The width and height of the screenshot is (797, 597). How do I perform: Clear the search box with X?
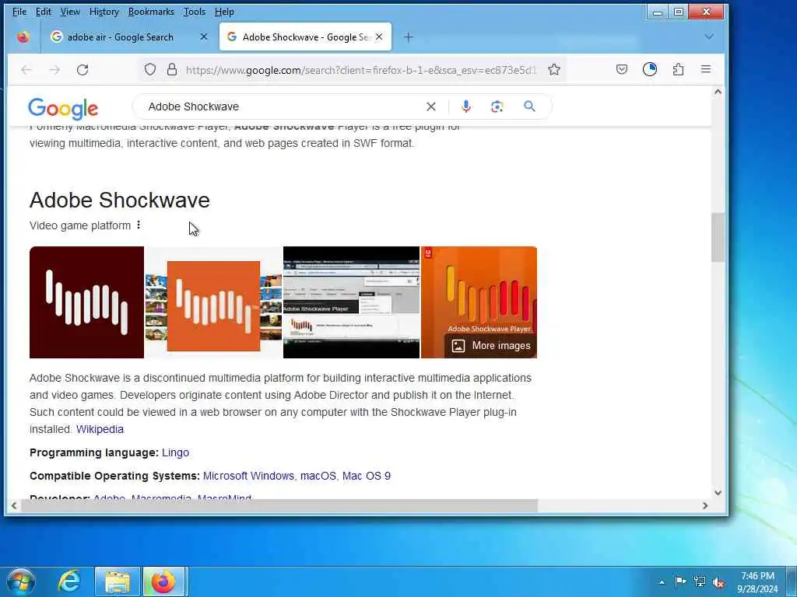tap(431, 106)
